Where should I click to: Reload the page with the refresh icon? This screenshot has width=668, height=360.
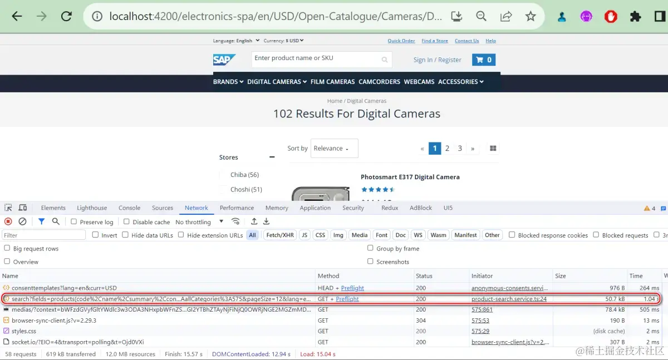tap(66, 16)
